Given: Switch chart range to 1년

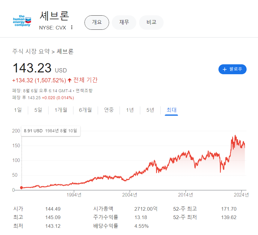Looking at the screenshot, I should 130,110.
